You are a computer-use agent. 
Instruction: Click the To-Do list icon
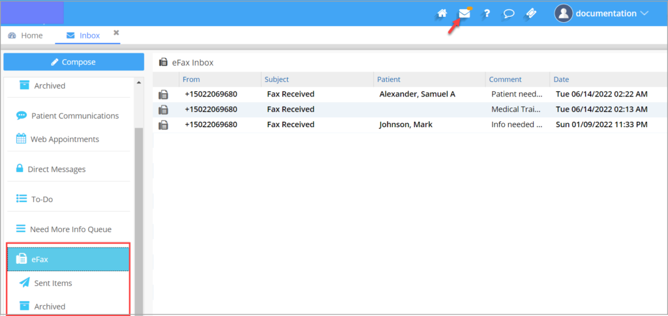pyautogui.click(x=22, y=199)
